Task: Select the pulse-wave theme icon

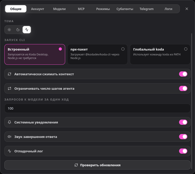Action: pyautogui.click(x=27, y=30)
